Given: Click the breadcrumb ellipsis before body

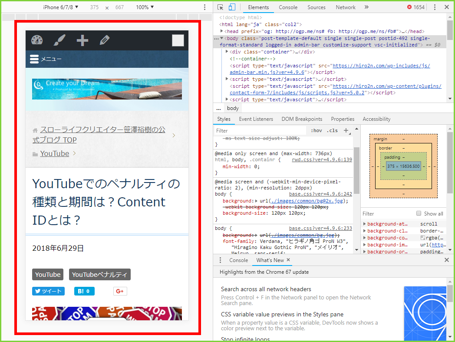Looking at the screenshot, I should click(x=218, y=108).
